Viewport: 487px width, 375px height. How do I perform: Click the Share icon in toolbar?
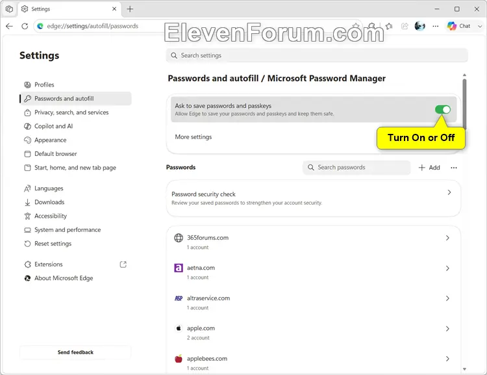(x=405, y=26)
